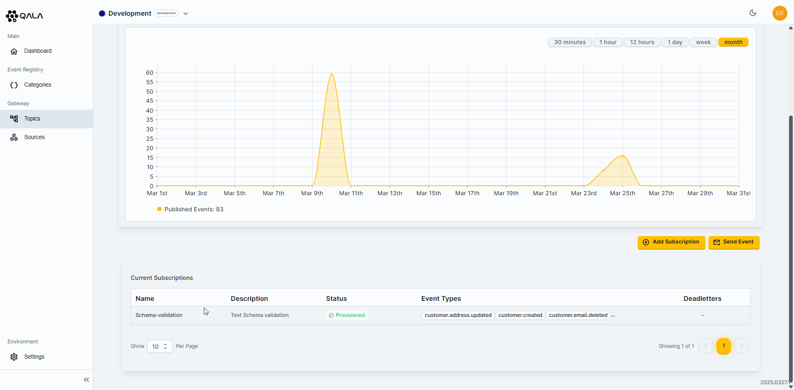
Task: Click the Sources webhook icon
Action: 14,137
